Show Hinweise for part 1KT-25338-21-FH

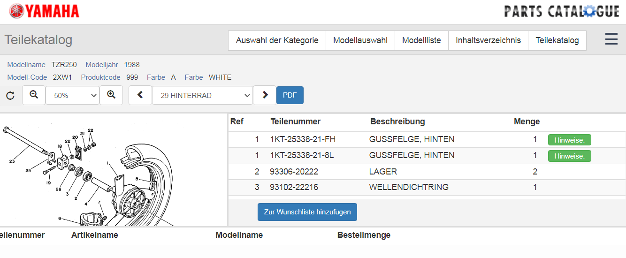click(569, 140)
